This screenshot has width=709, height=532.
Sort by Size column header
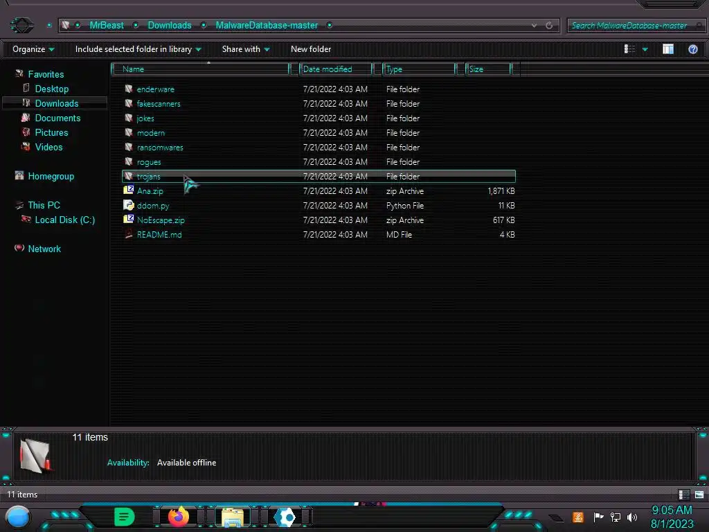[x=488, y=69]
